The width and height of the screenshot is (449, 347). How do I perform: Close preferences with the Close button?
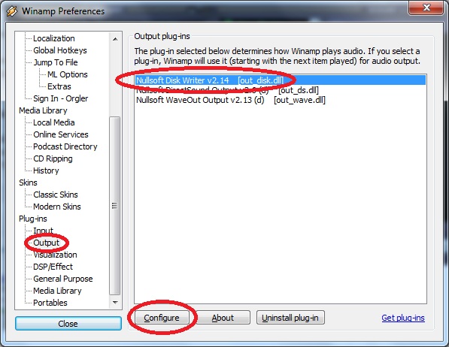68,324
